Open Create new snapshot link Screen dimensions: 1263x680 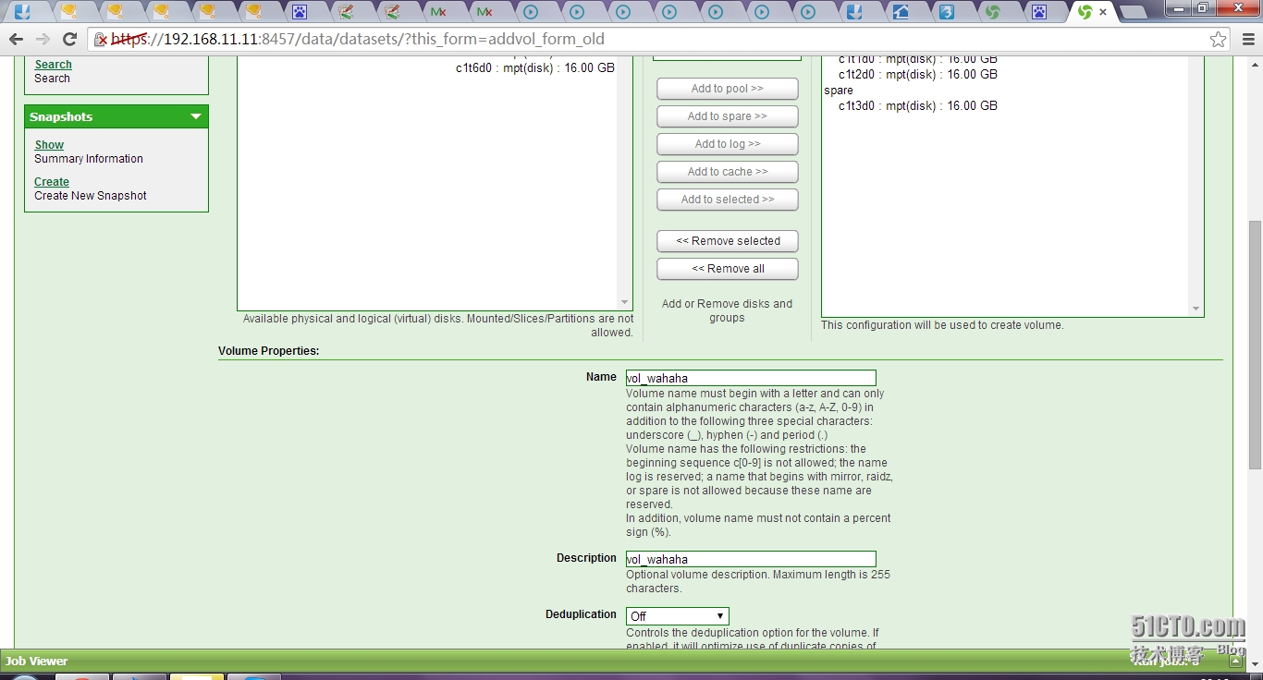tap(52, 182)
